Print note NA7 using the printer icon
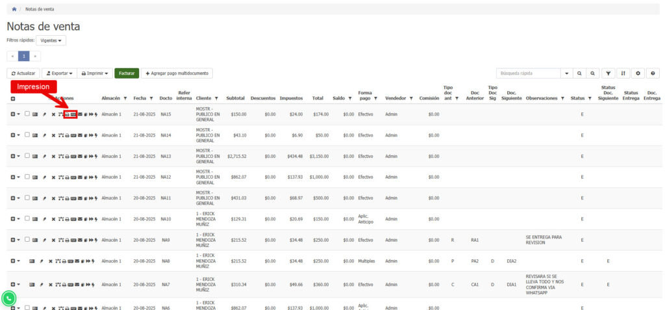The image size is (665, 310). [64, 285]
